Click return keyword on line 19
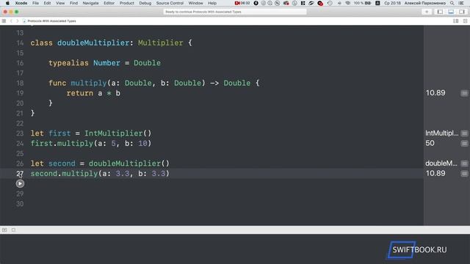Viewport: 470px width, 264px height. [80, 93]
